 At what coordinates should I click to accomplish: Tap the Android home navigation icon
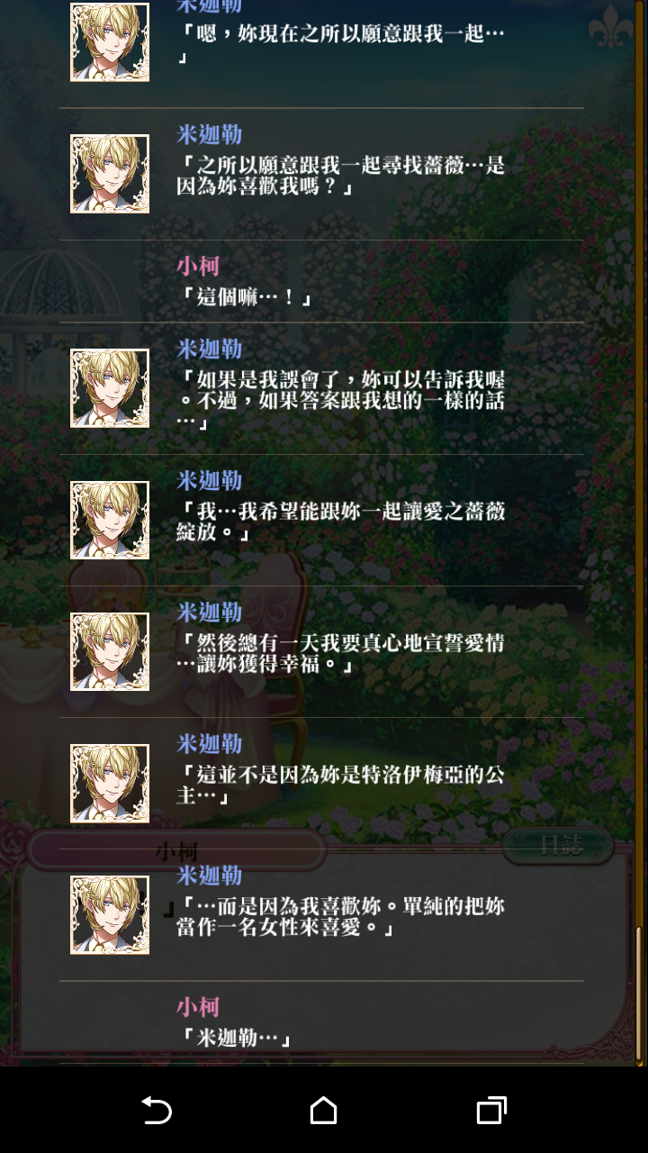pos(323,1110)
